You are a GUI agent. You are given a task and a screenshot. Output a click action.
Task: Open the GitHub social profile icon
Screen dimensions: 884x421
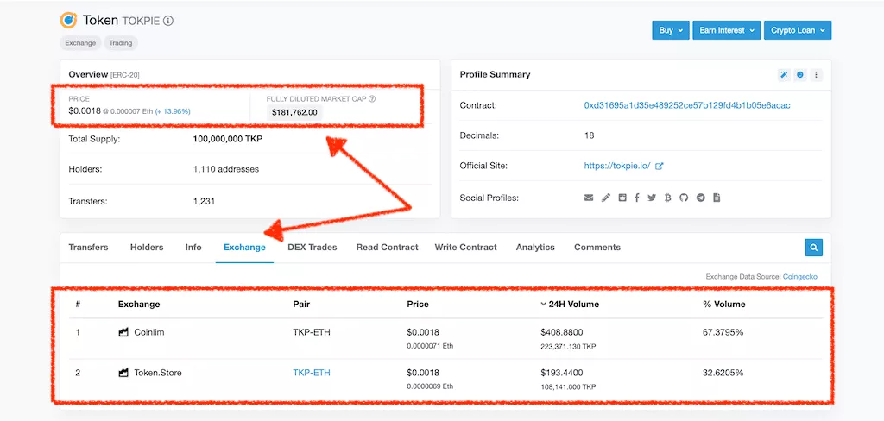point(684,198)
